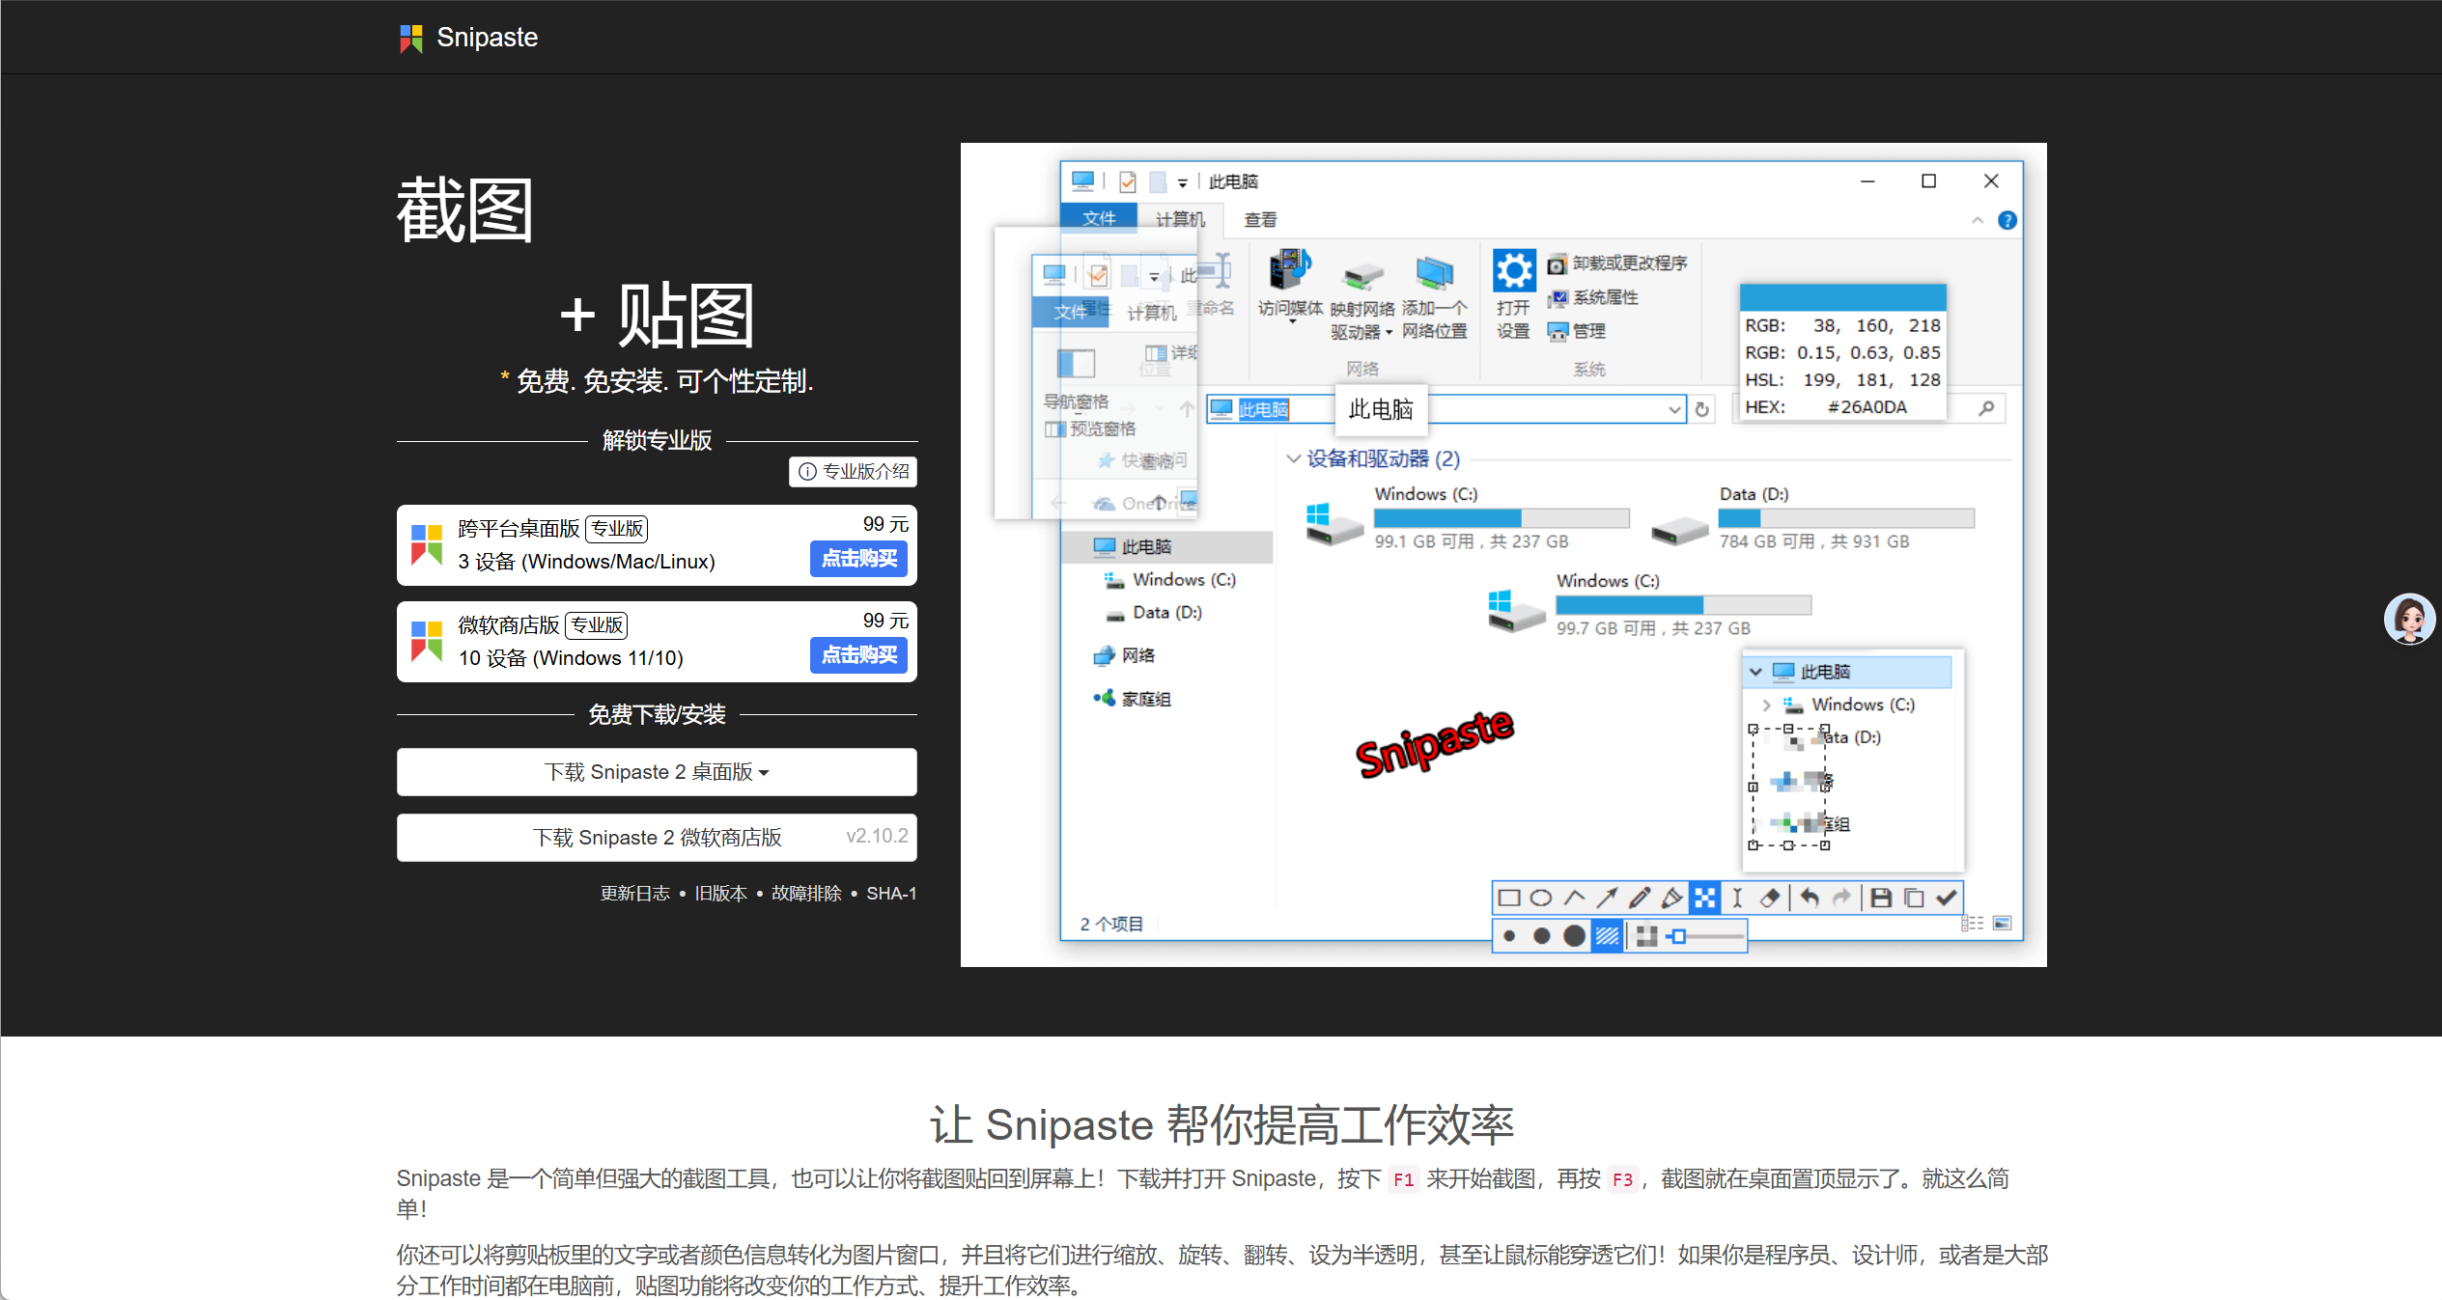
Task: Toggle the hatched area-fill mode button
Action: [1607, 936]
